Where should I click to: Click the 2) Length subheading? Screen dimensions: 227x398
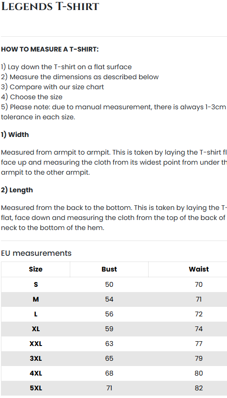click(17, 190)
